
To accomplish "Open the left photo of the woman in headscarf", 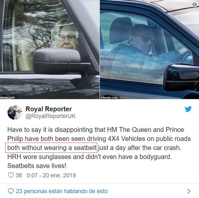I will 50,49.
